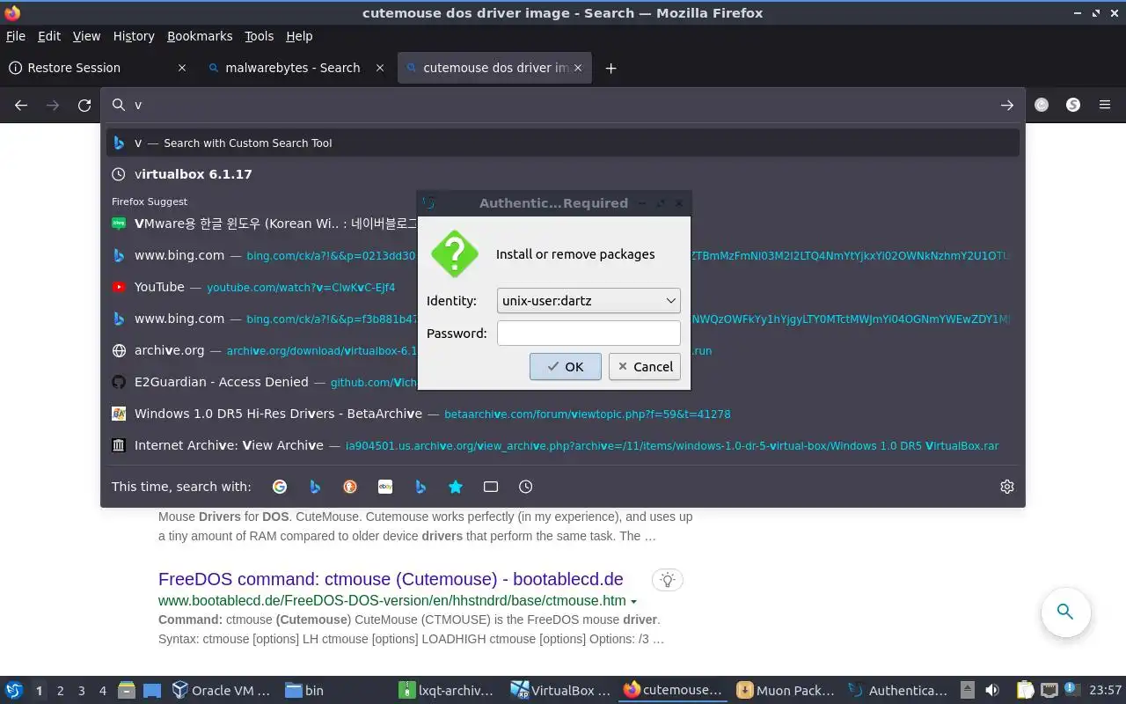The width and height of the screenshot is (1126, 704).
Task: Open clipboard manager tray icon
Action: tap(1025, 690)
